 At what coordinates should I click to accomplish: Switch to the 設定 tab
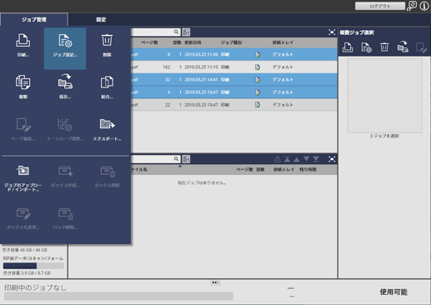tap(101, 19)
